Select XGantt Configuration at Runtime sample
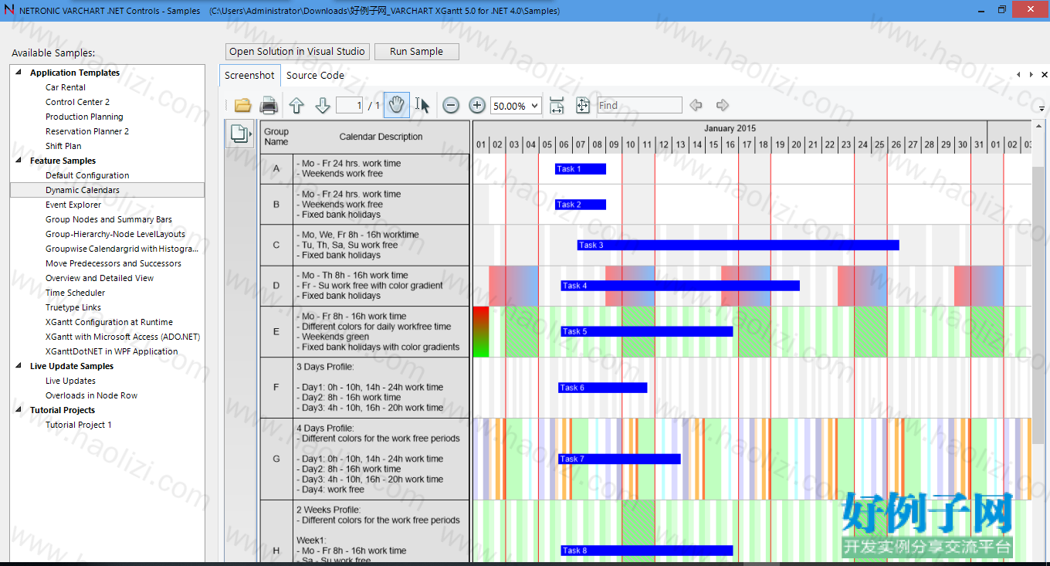This screenshot has width=1050, height=566. coord(109,322)
